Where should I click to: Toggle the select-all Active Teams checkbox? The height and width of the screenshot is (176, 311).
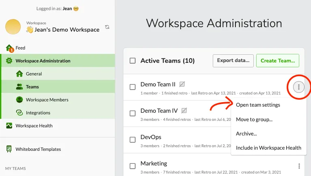pyautogui.click(x=132, y=61)
